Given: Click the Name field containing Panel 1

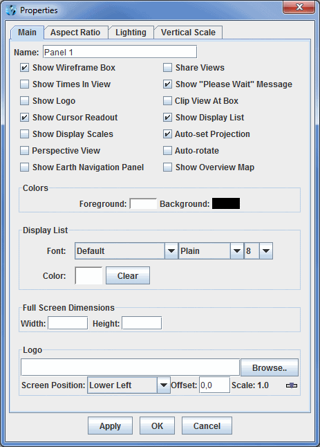Looking at the screenshot, I should click(120, 52).
